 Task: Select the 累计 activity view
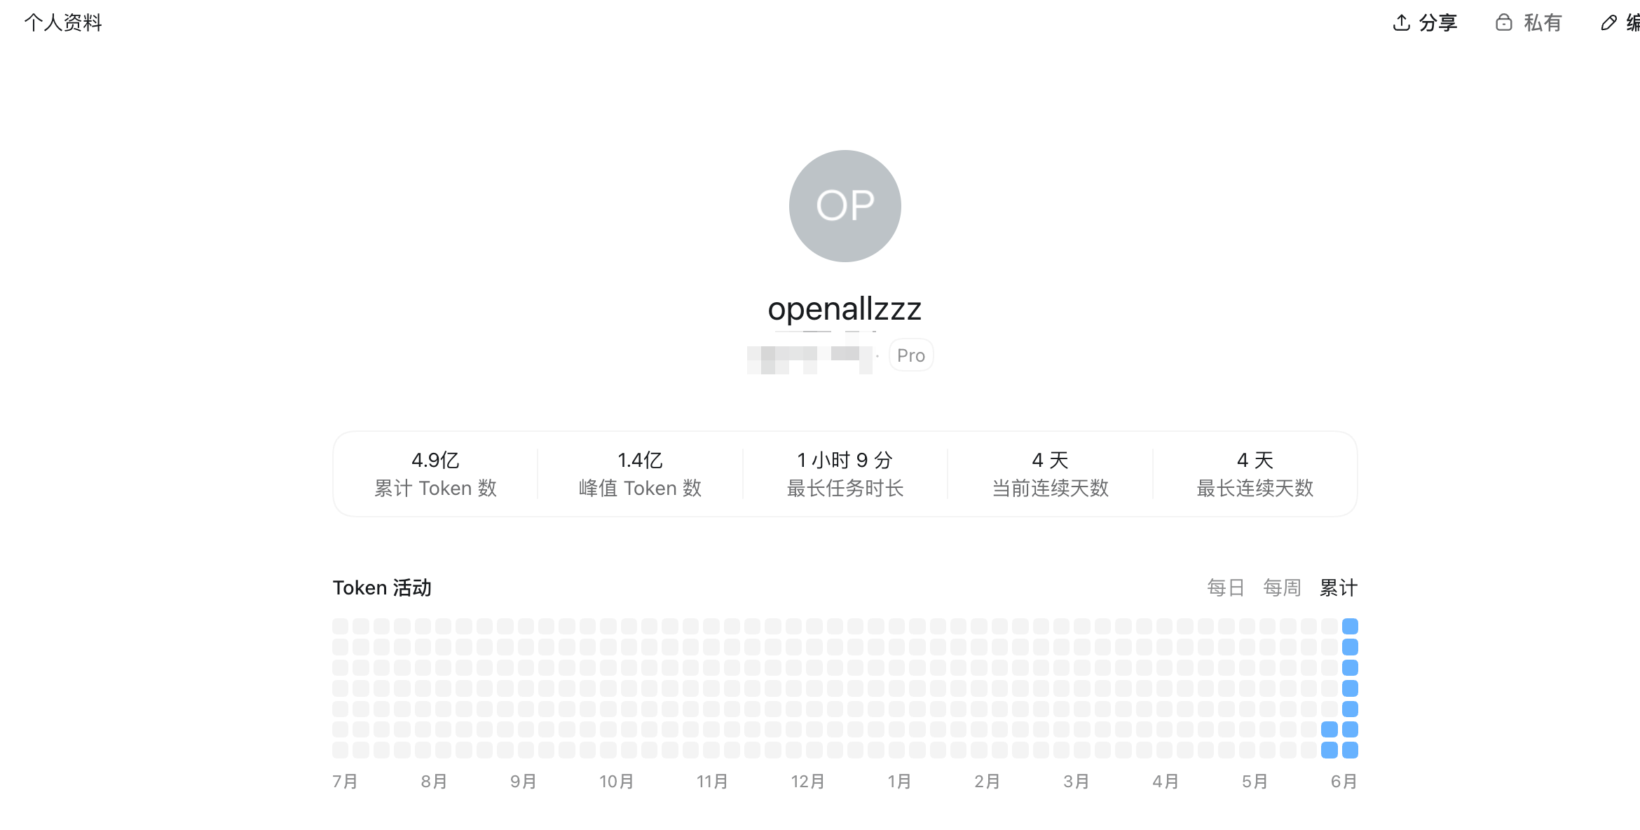click(1339, 587)
